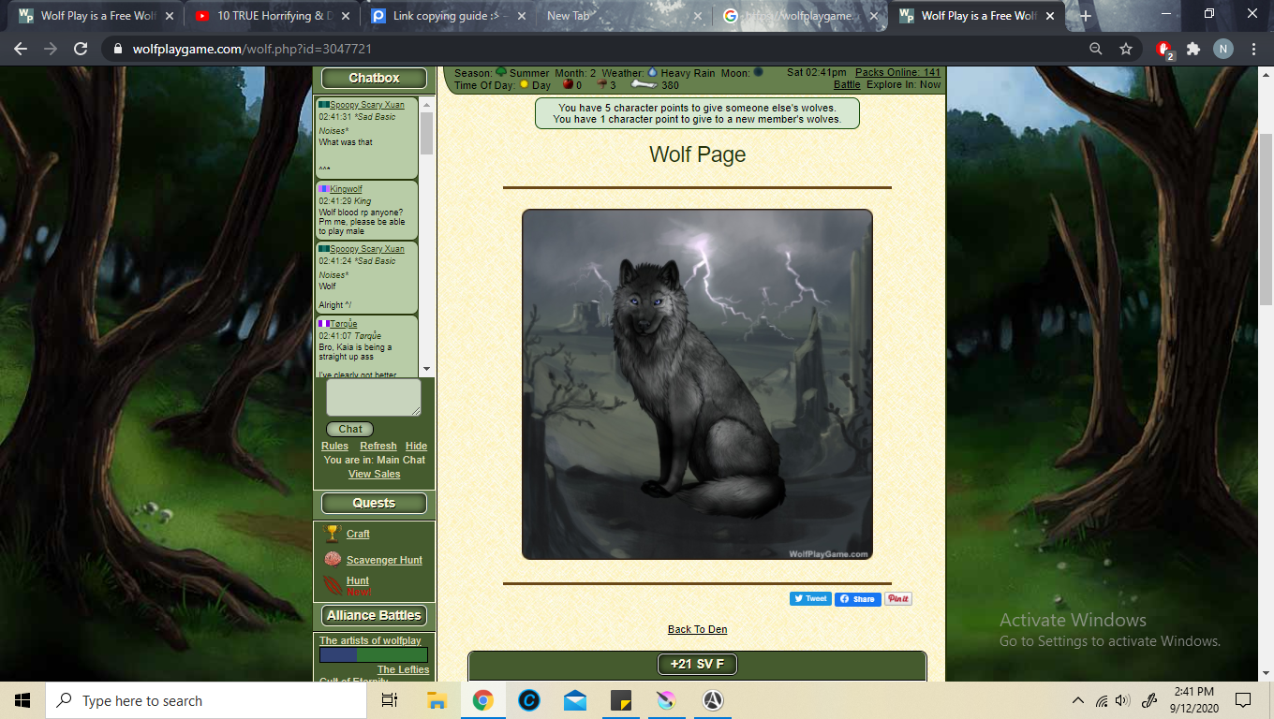Click into the chat message text box
This screenshot has width=1274, height=719.
click(x=374, y=397)
